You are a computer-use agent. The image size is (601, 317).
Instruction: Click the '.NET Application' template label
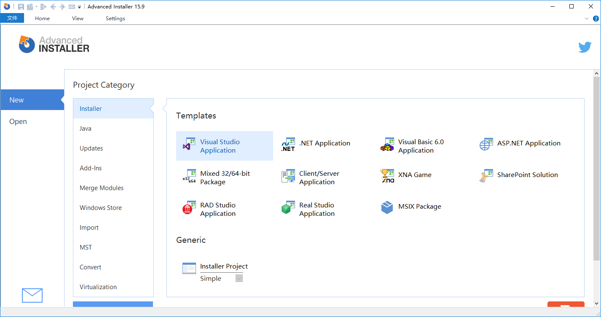325,143
